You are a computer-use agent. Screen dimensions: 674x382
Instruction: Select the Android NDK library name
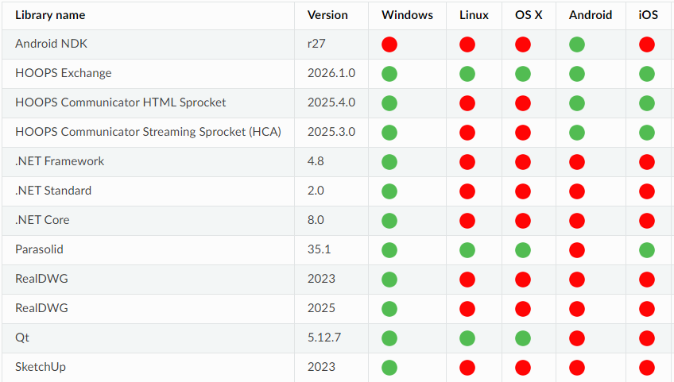pos(51,44)
